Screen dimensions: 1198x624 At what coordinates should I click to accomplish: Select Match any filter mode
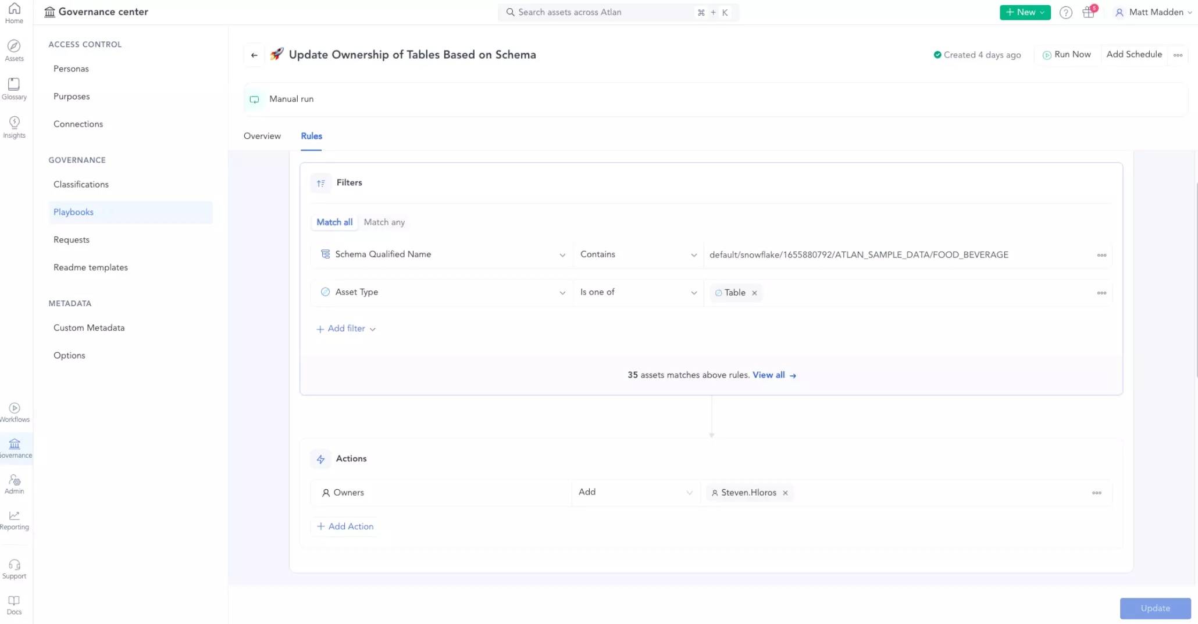click(384, 222)
